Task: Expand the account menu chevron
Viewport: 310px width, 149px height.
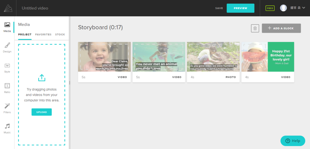Action: pos(304,8)
